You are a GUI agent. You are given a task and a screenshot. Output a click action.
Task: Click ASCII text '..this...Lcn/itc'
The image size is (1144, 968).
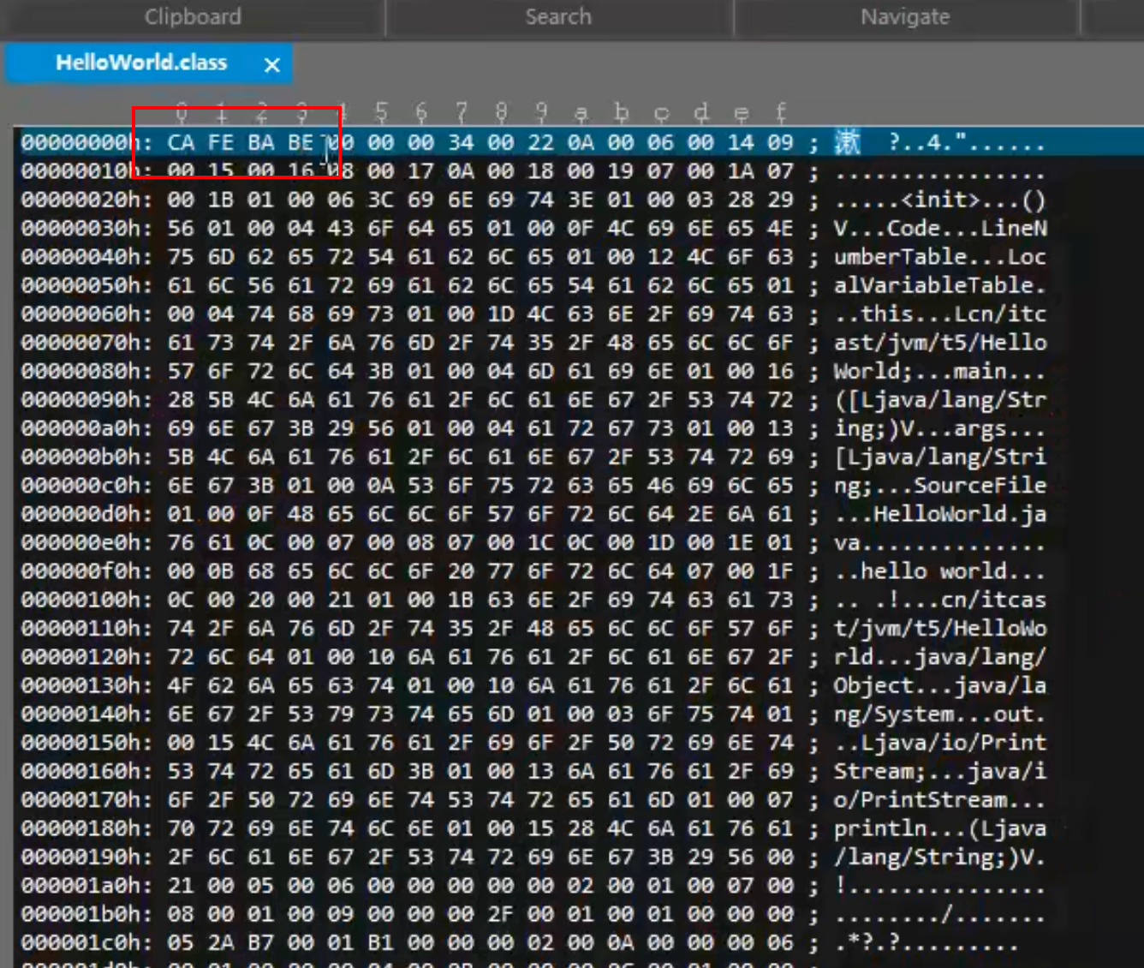[940, 314]
